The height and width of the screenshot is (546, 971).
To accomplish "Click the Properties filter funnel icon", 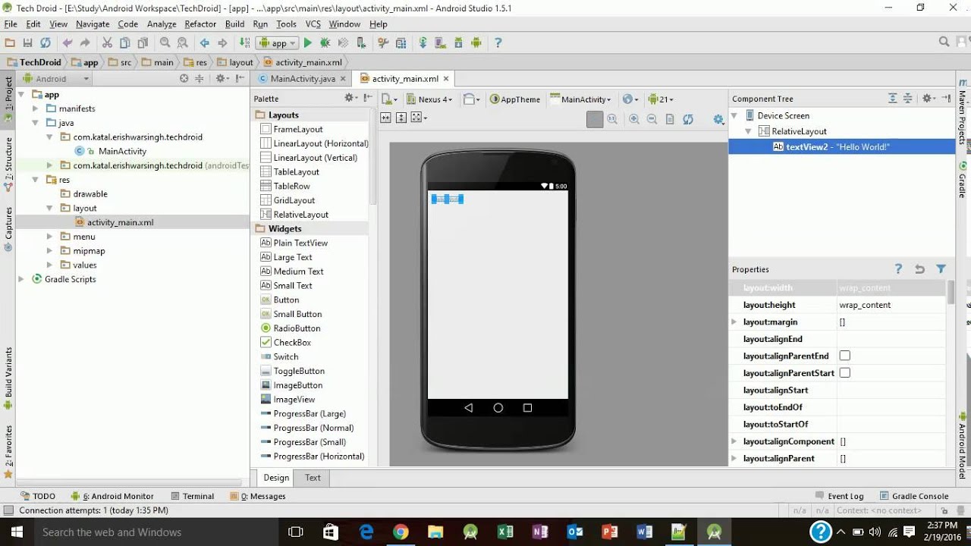I will 941,269.
